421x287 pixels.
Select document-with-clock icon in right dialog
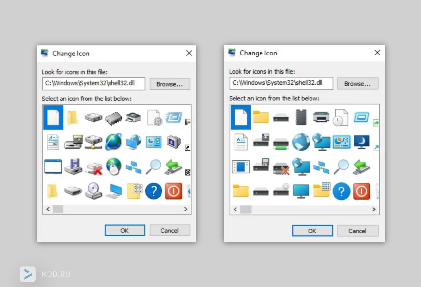(x=340, y=118)
